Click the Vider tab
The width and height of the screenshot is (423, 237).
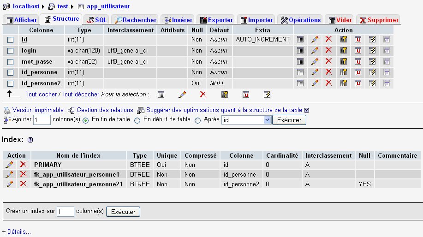point(340,20)
